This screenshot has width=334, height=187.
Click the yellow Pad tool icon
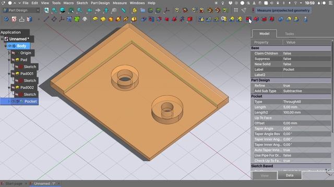click(x=95, y=19)
